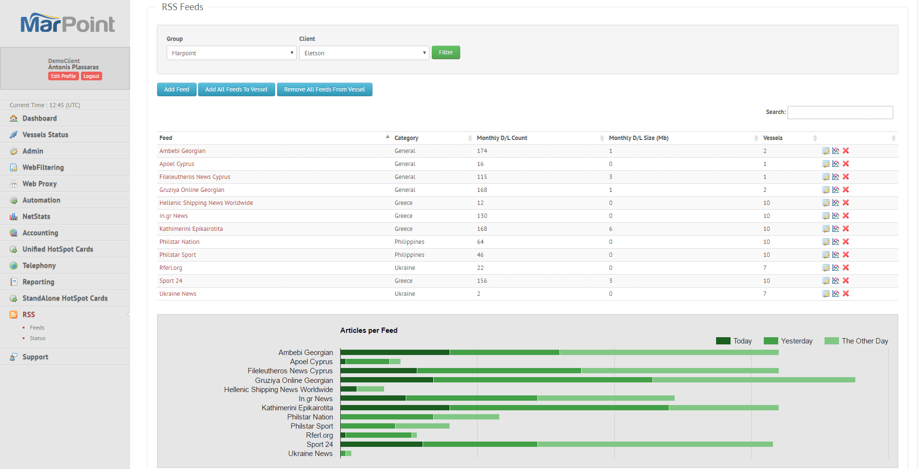Click the Add Feed button
This screenshot has width=918, height=469.
tap(176, 89)
